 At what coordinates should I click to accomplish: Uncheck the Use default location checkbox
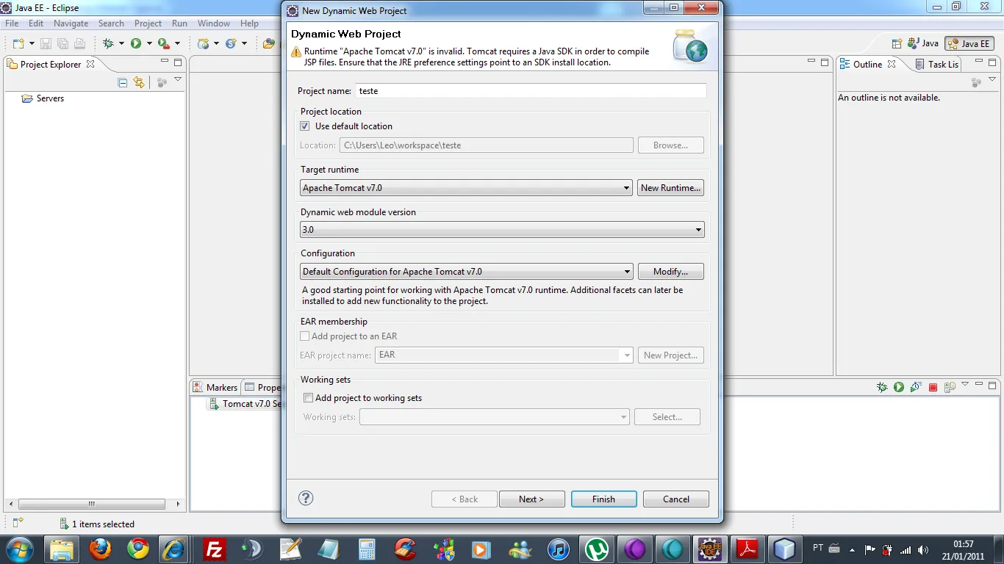point(305,126)
